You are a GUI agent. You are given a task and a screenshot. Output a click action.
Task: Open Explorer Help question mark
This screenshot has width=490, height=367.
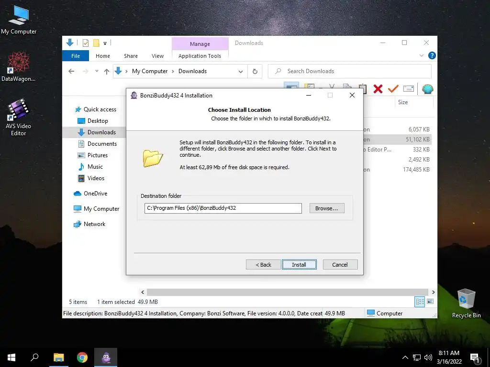coord(432,55)
